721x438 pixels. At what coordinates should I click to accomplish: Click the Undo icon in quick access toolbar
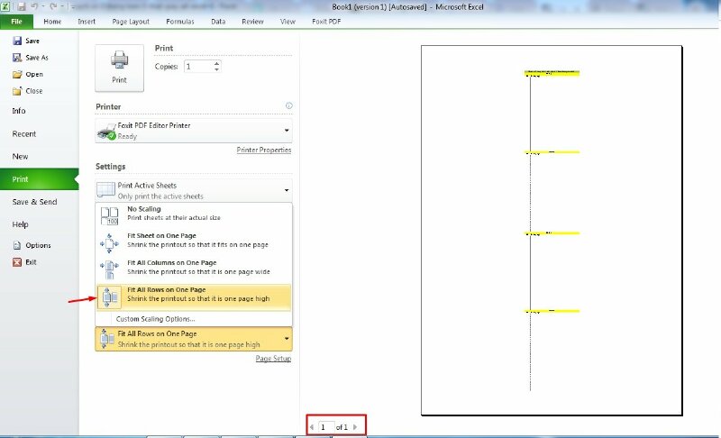click(x=34, y=6)
